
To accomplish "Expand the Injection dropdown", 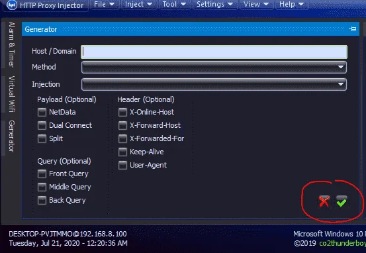I will click(214, 84).
